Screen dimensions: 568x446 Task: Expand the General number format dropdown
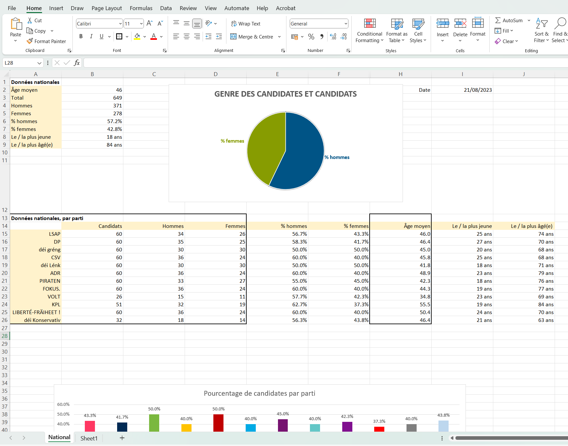tap(346, 24)
